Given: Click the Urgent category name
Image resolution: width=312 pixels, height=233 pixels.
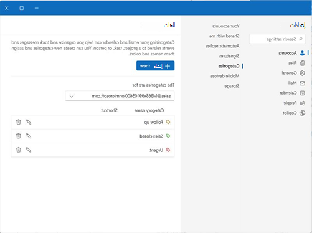Looking at the screenshot, I should 156,150.
